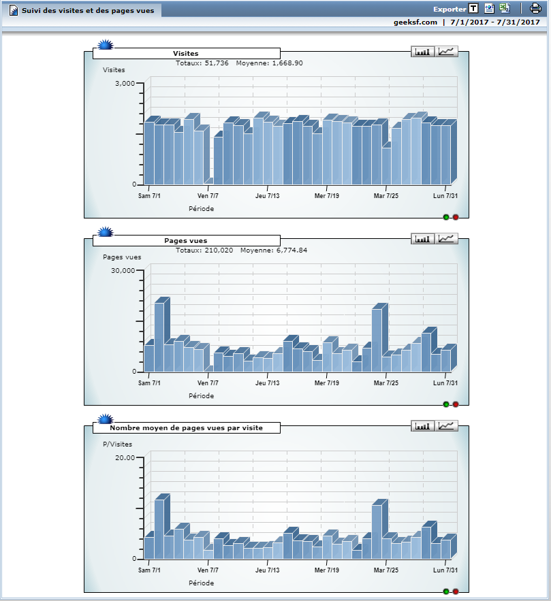
Task: Click 'Mer 7/19' label under P/Visites chart
Action: pyautogui.click(x=327, y=570)
